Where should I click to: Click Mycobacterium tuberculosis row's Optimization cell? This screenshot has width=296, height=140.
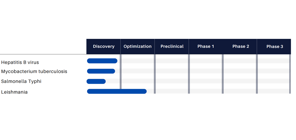click(x=138, y=71)
